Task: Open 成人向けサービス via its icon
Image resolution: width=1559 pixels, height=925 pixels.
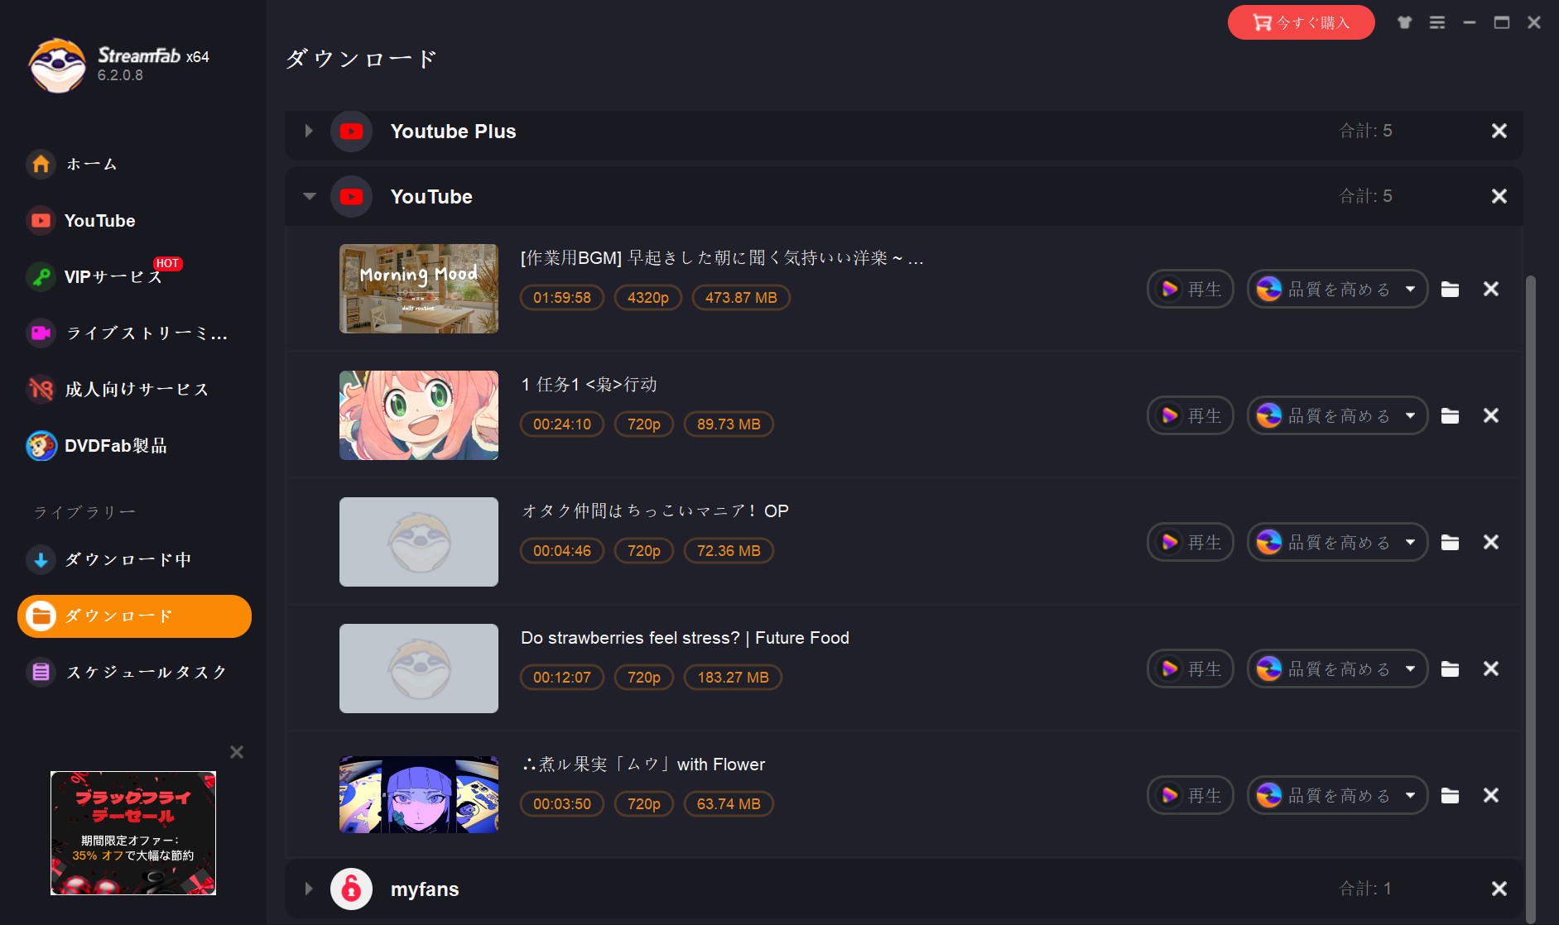Action: click(x=41, y=389)
